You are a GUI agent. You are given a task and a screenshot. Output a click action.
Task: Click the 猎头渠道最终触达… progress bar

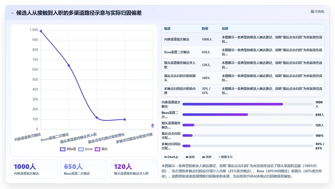[248, 125]
